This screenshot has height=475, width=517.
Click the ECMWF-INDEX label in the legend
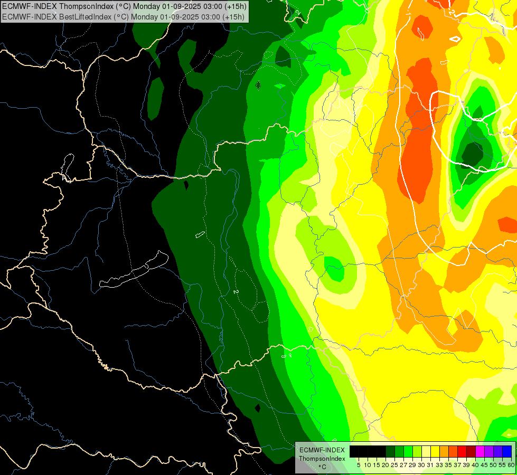(x=322, y=450)
